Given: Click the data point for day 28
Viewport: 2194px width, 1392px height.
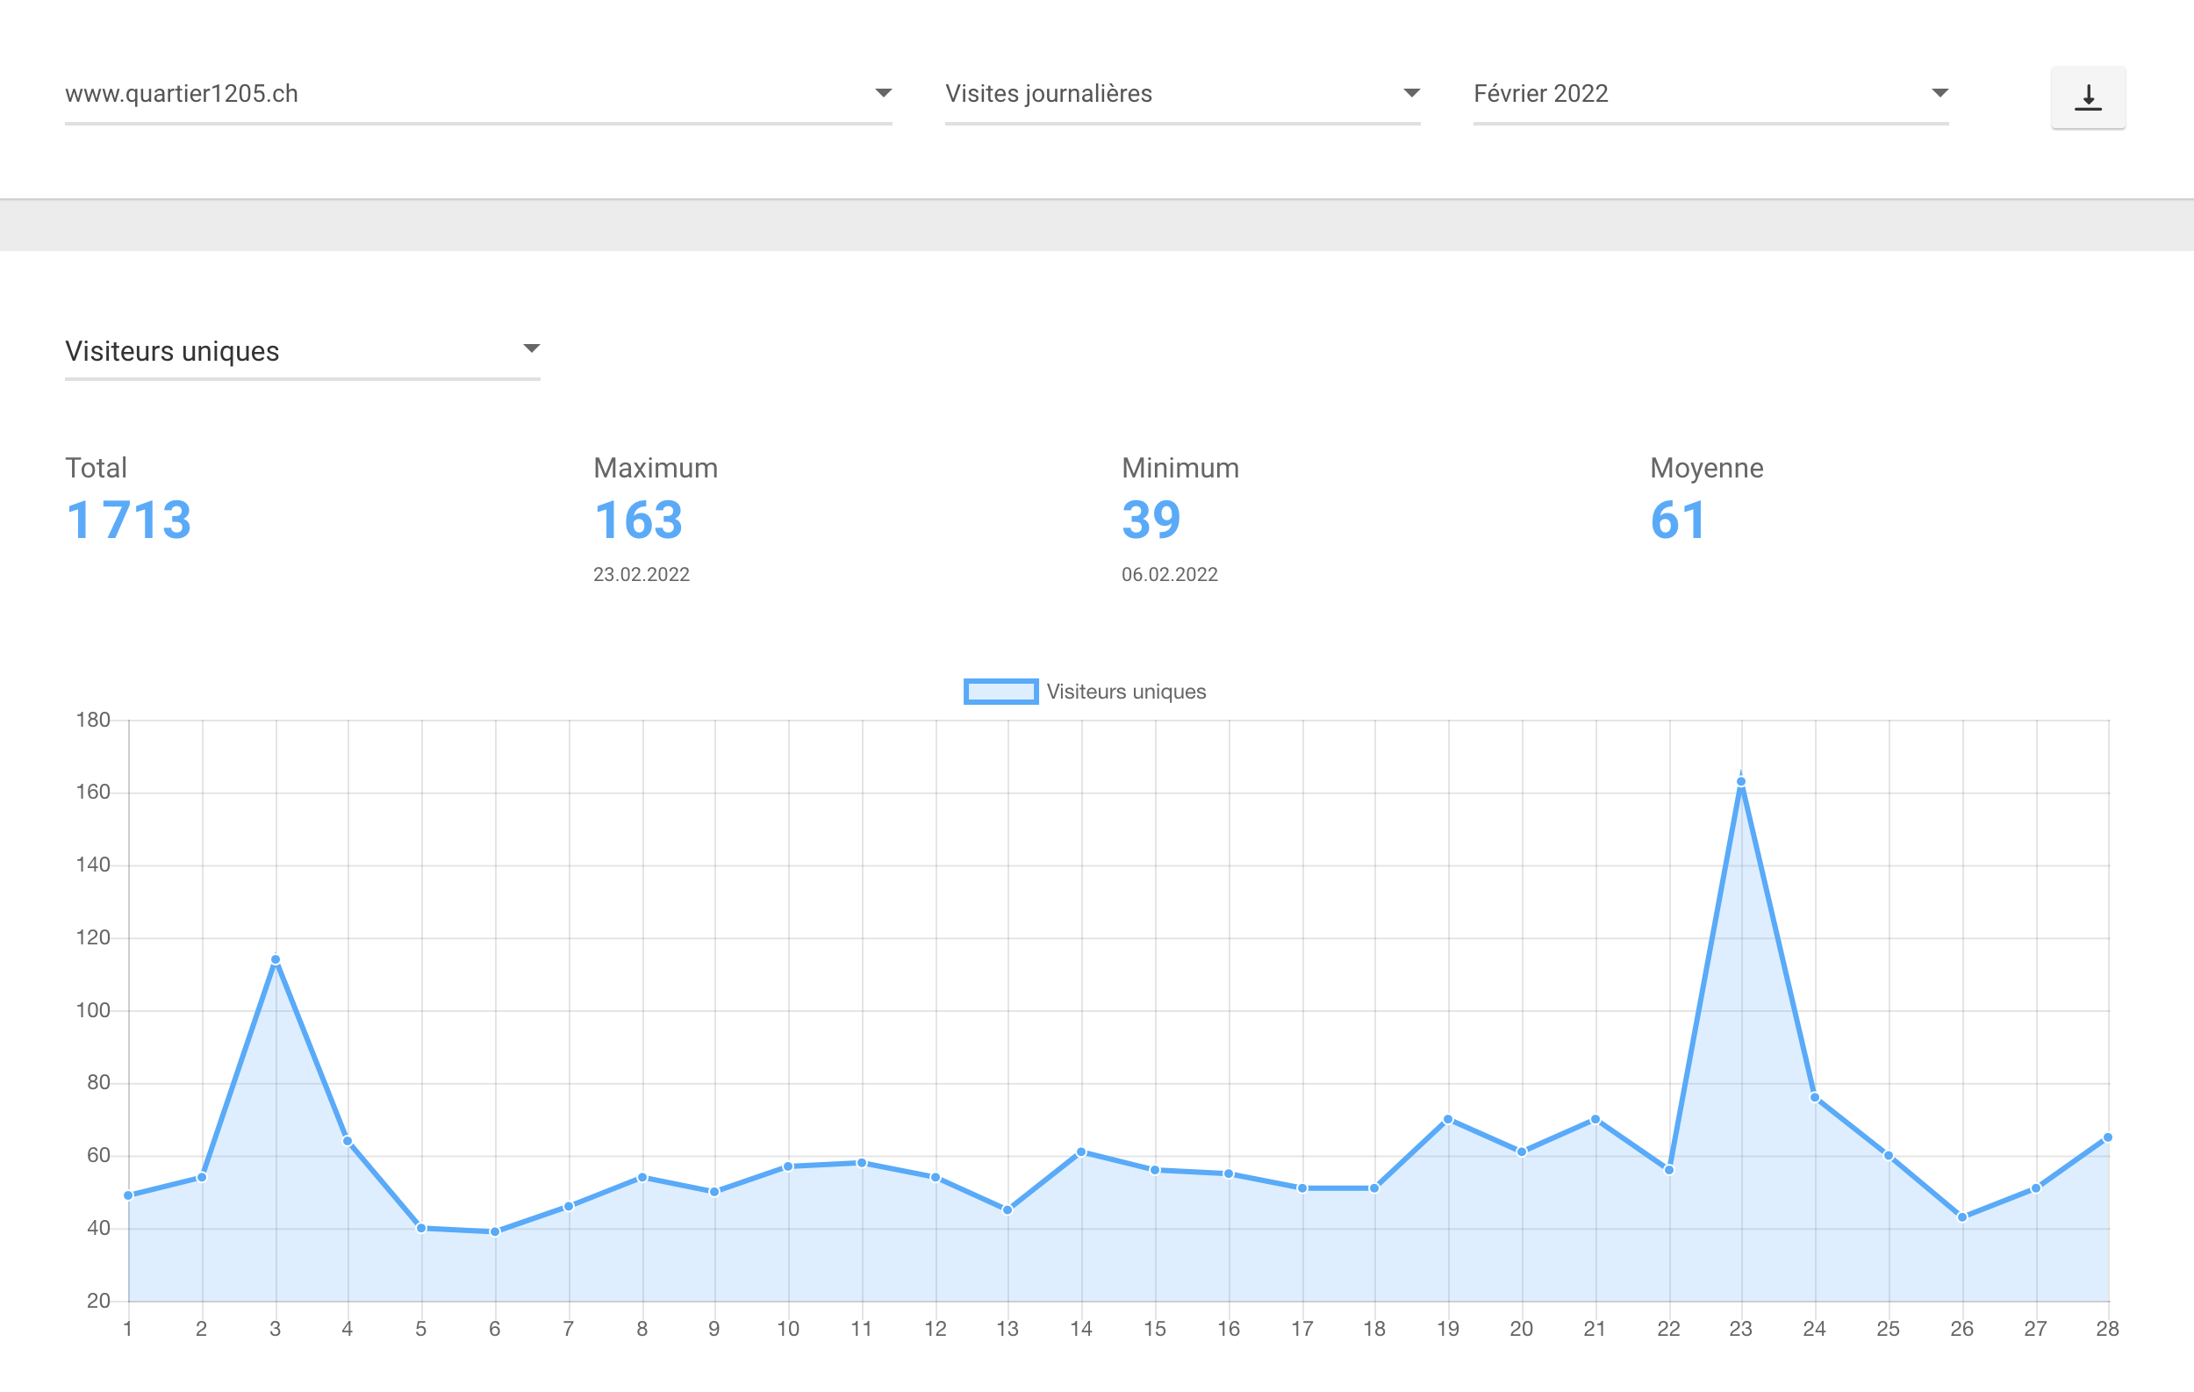Looking at the screenshot, I should (x=2107, y=1137).
